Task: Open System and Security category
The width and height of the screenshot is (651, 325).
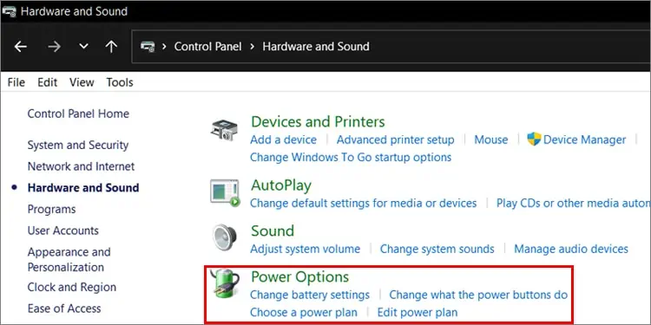Action: (x=77, y=145)
